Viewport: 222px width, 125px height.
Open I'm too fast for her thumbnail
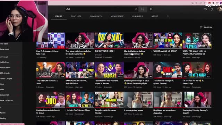coord(197,70)
